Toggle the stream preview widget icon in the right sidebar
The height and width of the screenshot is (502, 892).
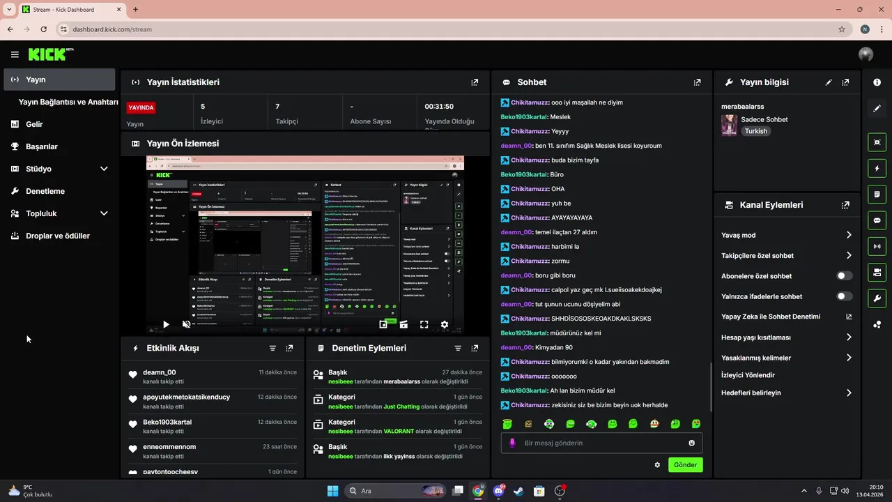click(x=877, y=142)
